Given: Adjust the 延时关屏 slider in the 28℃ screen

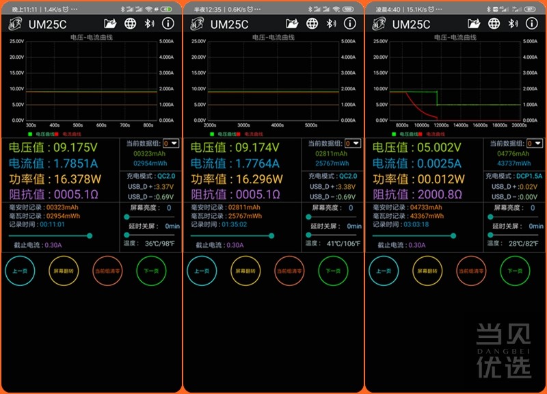Looking at the screenshot, I should [x=514, y=235].
